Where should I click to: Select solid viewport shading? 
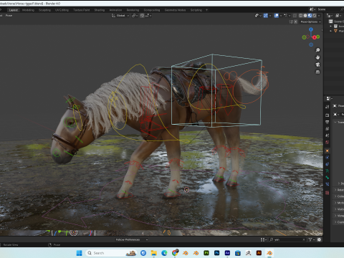coord(305,16)
